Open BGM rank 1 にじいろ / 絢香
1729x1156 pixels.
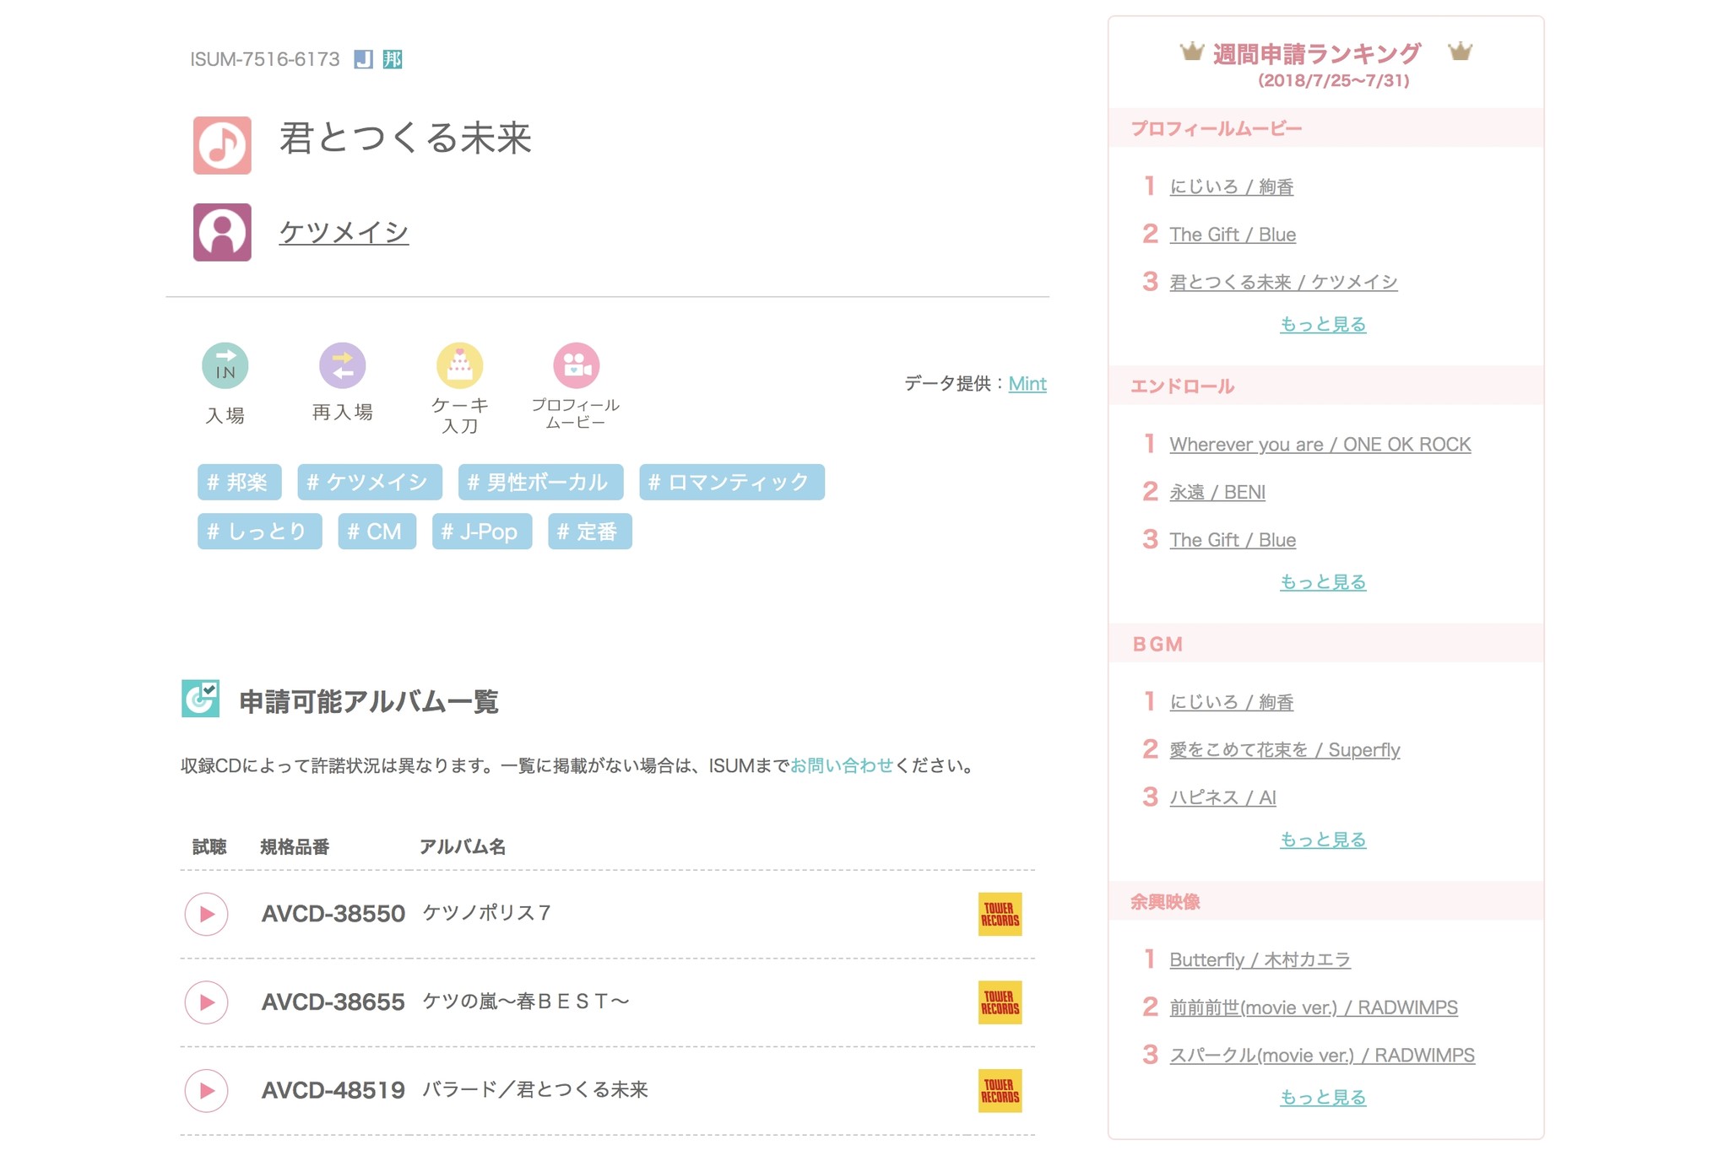coord(1231,702)
